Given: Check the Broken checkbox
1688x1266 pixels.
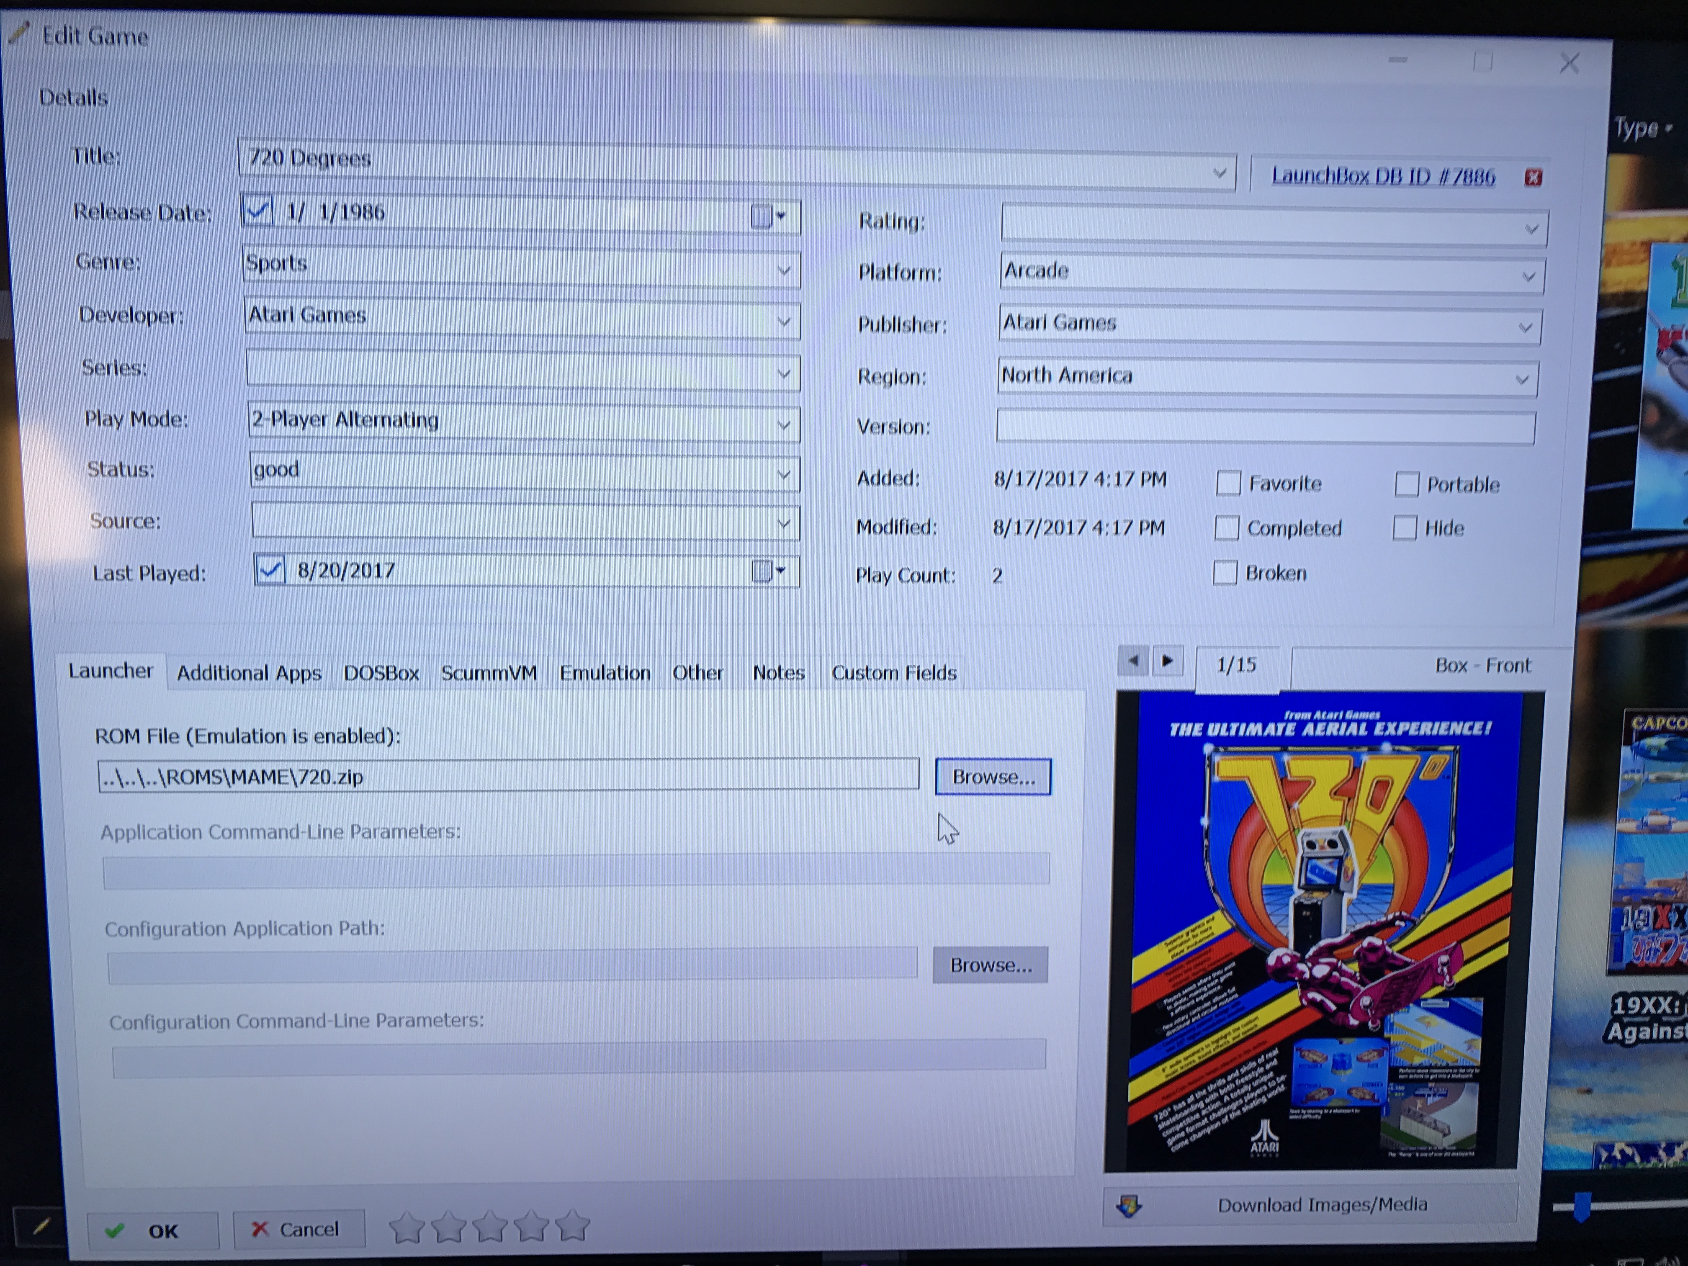Looking at the screenshot, I should pyautogui.click(x=1225, y=572).
